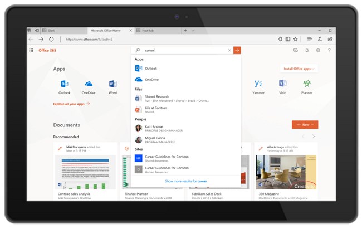Go to previous recommended documents arrow
The width and height of the screenshot is (362, 229).
coord(304,137)
